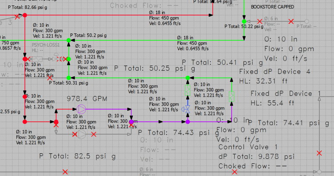Select the inactive gray pump symbol
This screenshot has height=176, width=334.
point(81,134)
